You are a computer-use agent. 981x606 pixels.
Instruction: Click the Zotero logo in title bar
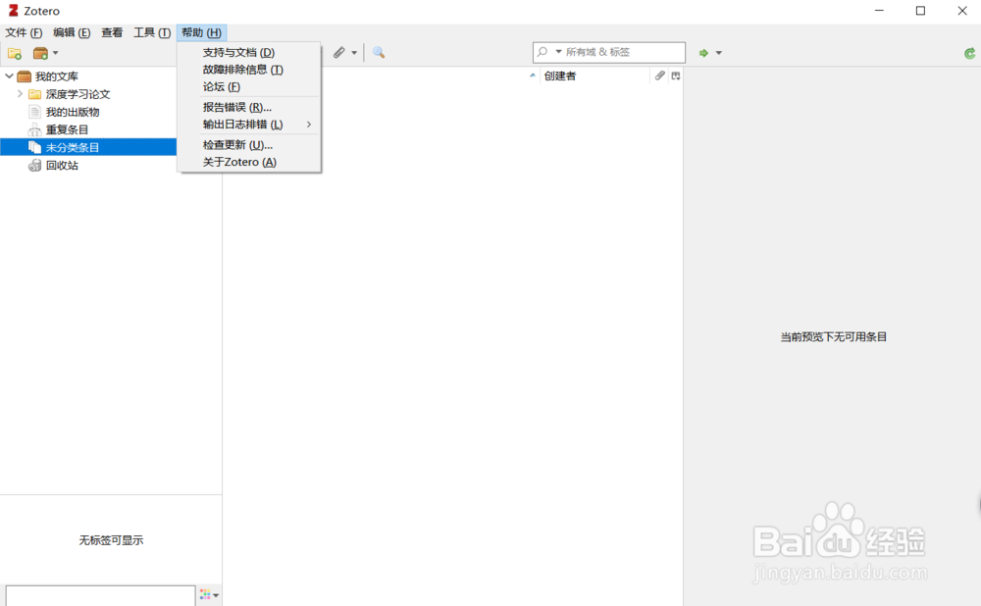[x=13, y=11]
